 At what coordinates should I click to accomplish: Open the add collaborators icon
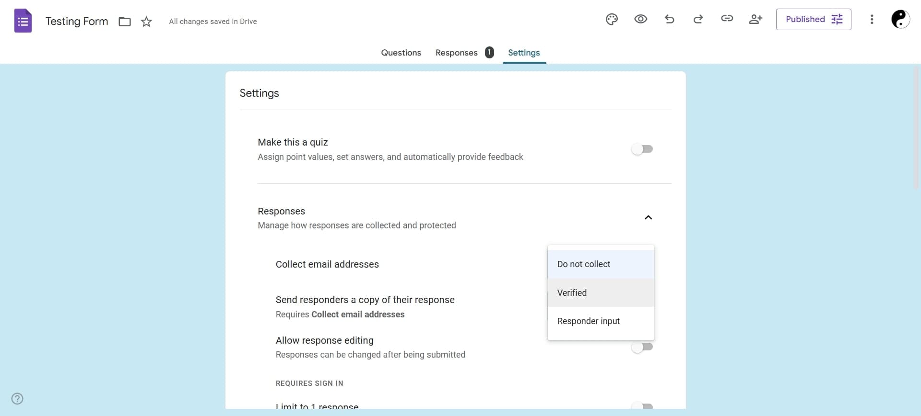pos(756,19)
